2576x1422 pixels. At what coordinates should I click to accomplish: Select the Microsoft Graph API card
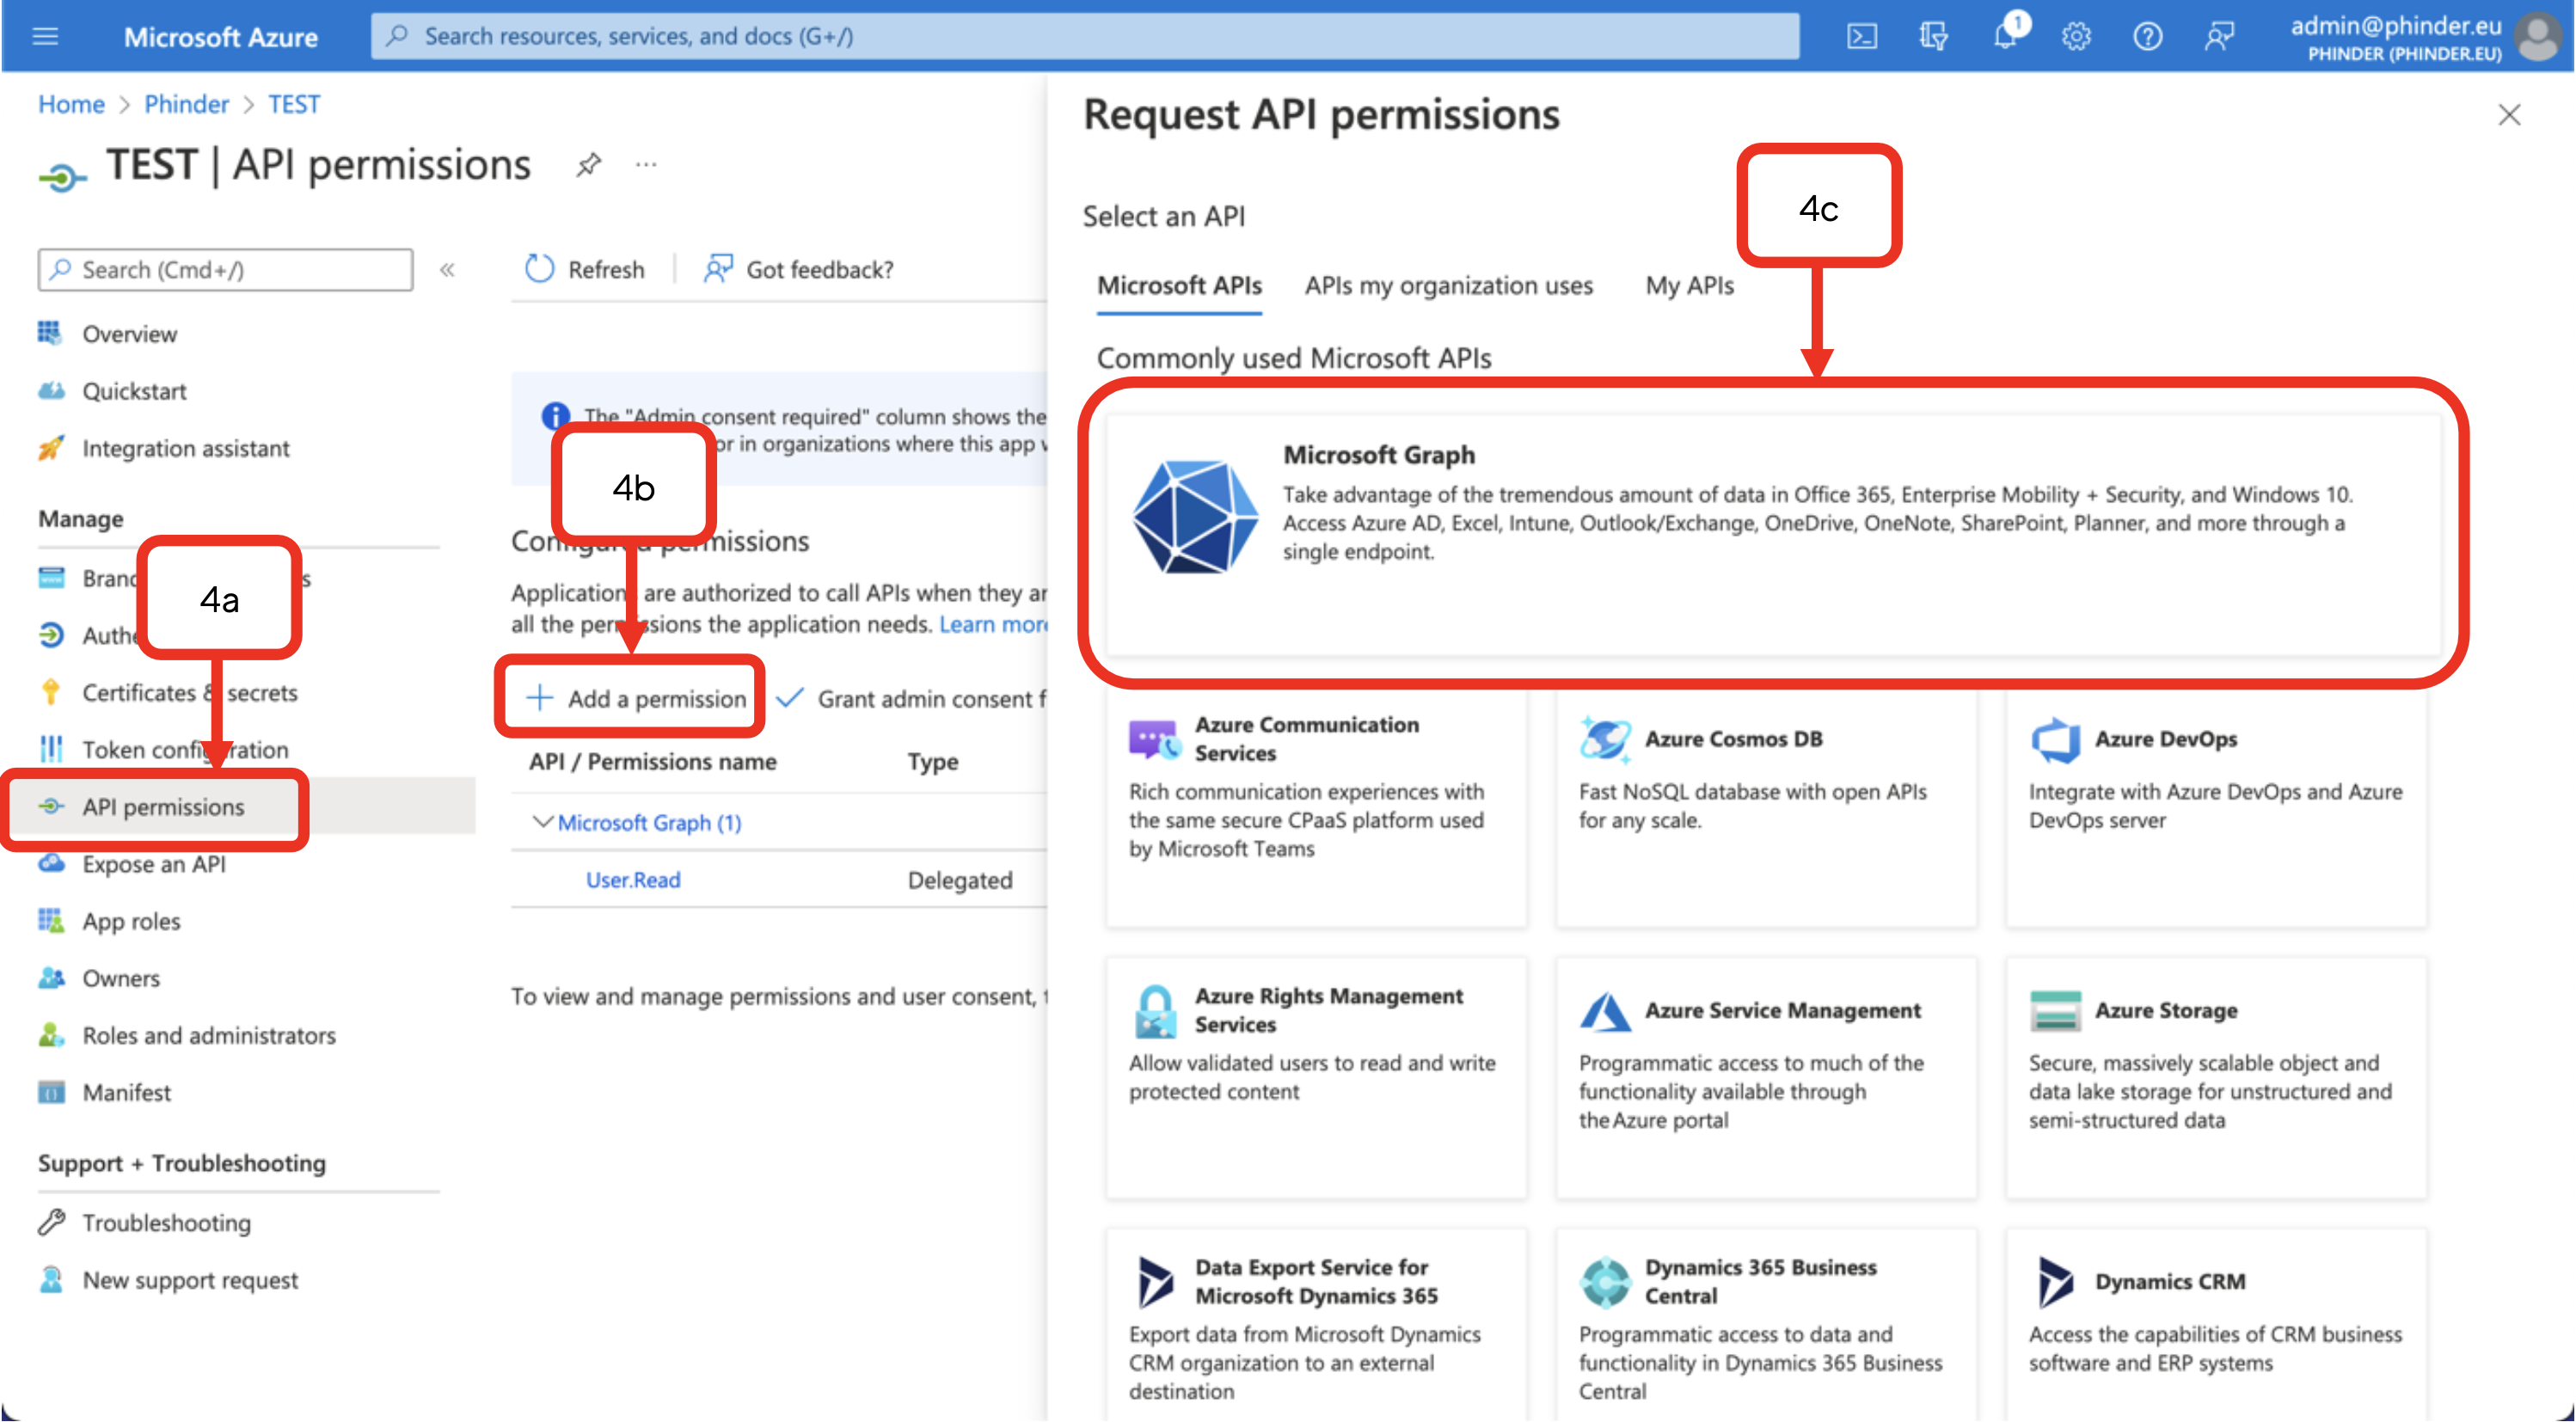[1772, 534]
